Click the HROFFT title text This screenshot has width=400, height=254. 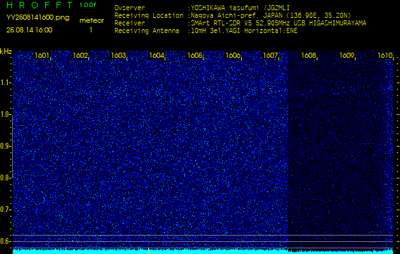tap(39, 5)
